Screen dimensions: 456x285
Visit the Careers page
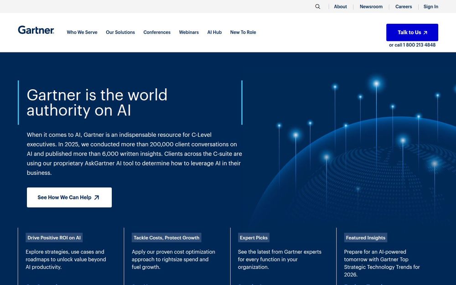(x=404, y=6)
